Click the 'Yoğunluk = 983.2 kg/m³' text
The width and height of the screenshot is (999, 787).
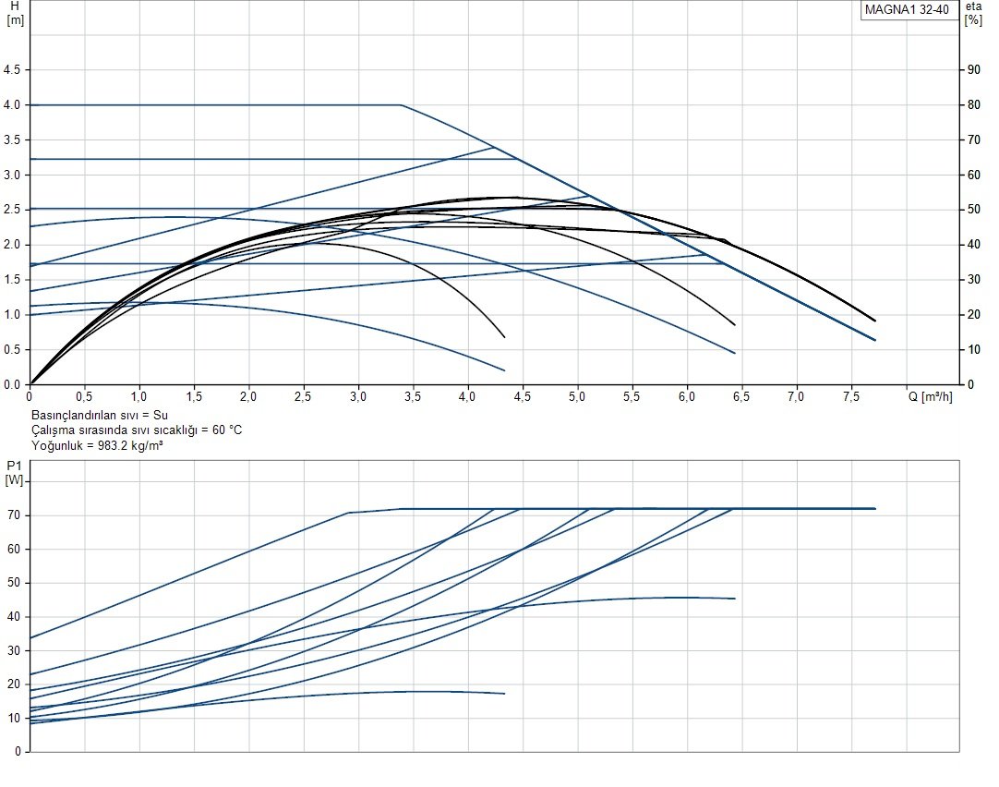(97, 445)
